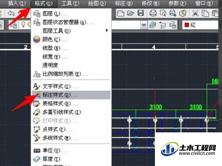Click the Paste clipboard icon
This screenshot has width=222, height=166.
(215, 13)
